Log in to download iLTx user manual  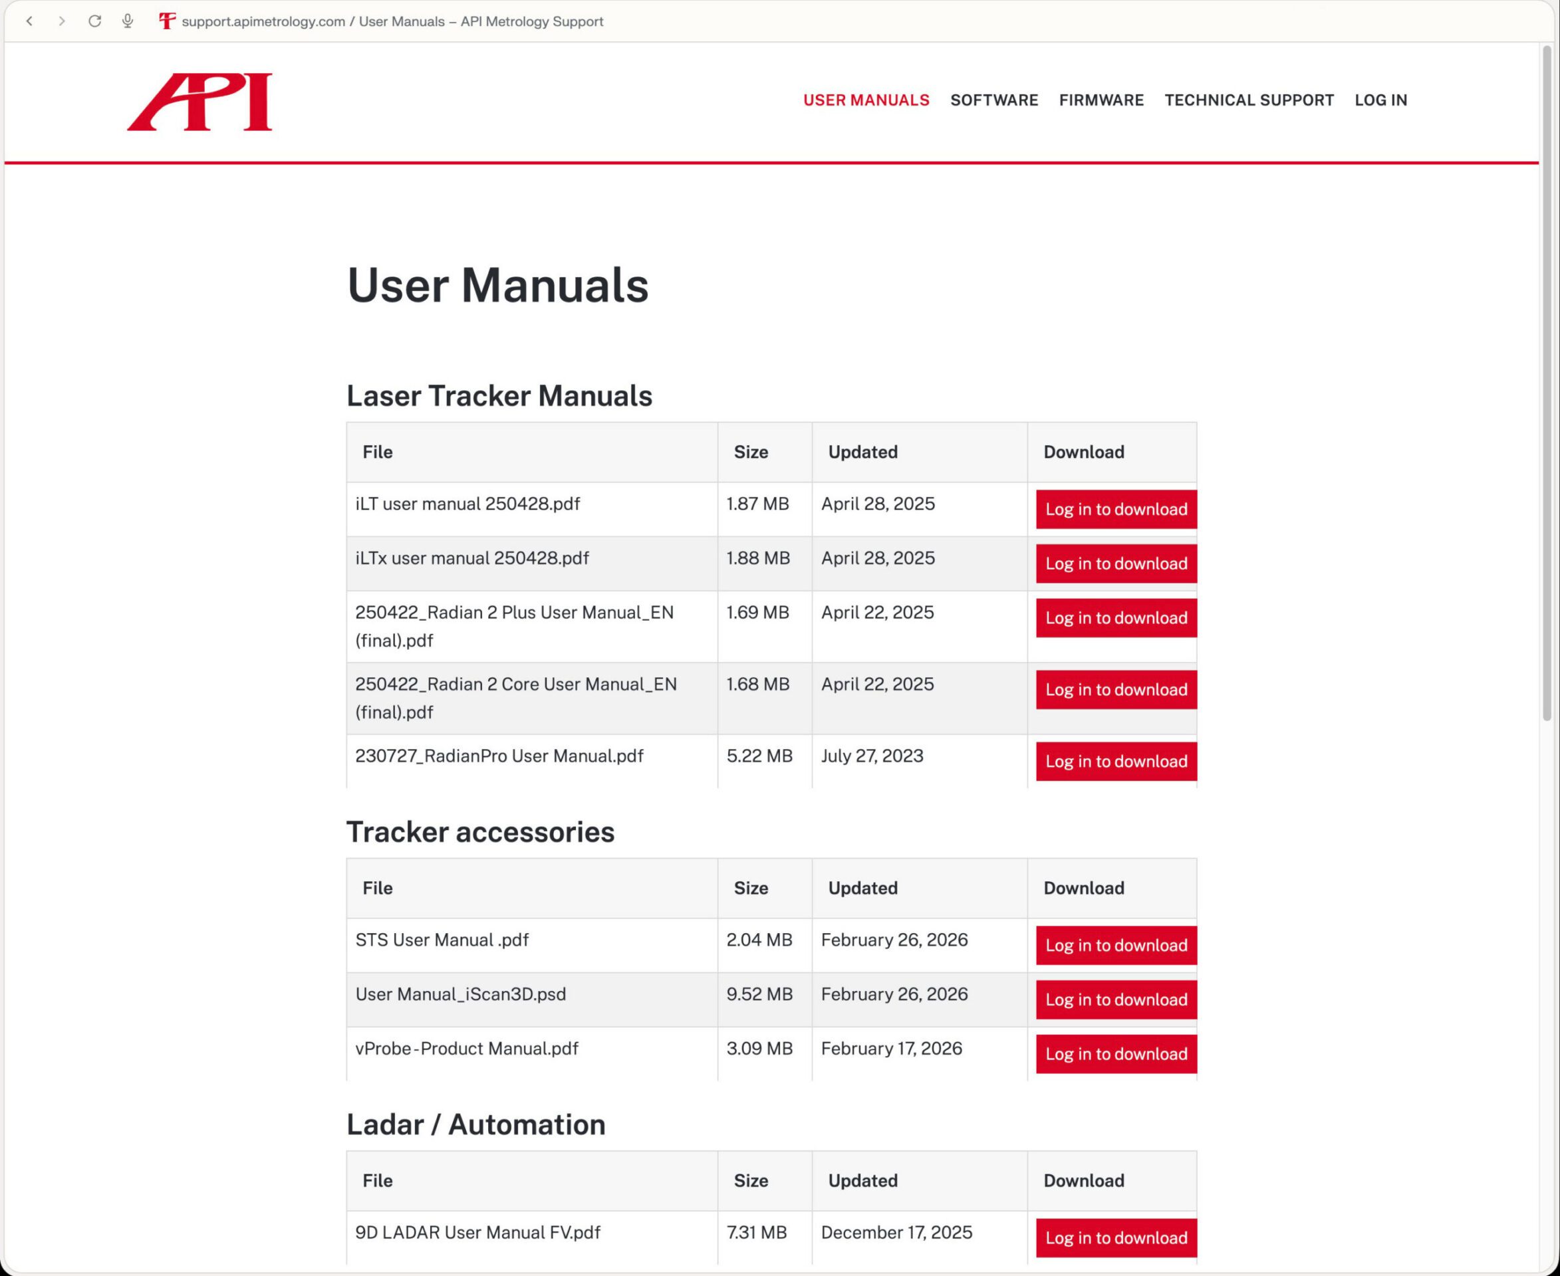[x=1116, y=564]
